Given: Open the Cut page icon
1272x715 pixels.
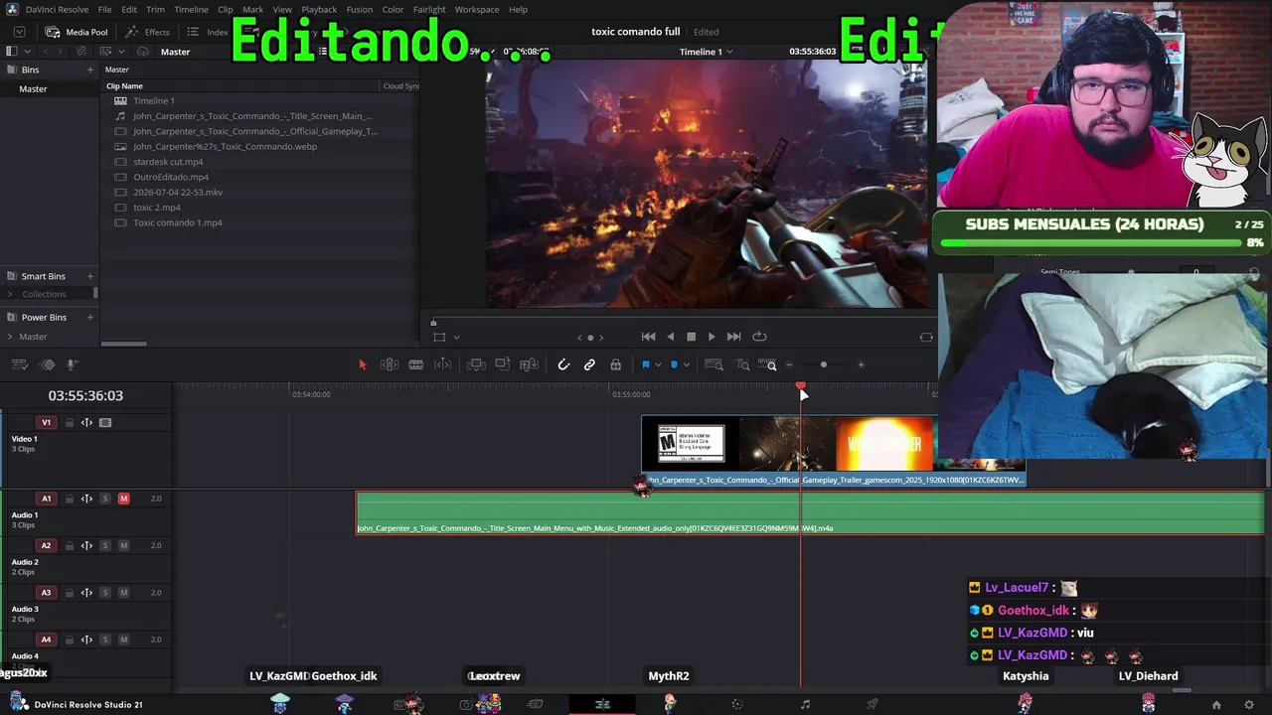Looking at the screenshot, I should click(535, 705).
